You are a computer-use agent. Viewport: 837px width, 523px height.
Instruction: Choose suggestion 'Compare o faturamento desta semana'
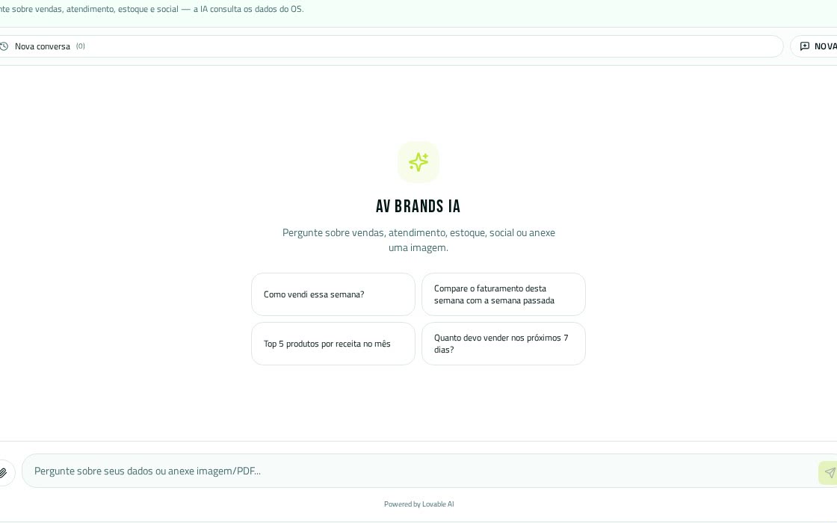point(504,294)
